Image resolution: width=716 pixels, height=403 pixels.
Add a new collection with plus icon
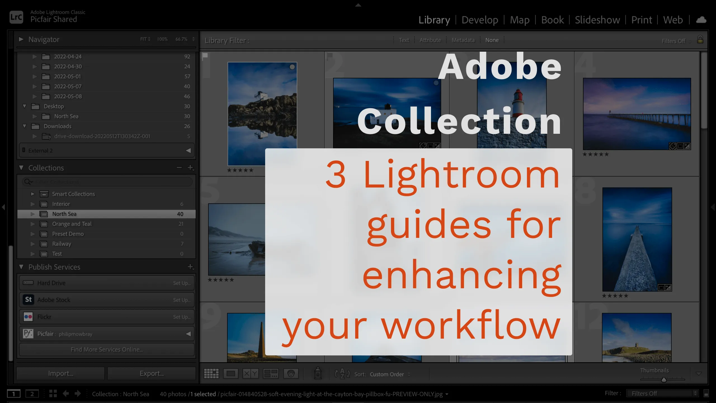click(x=190, y=168)
